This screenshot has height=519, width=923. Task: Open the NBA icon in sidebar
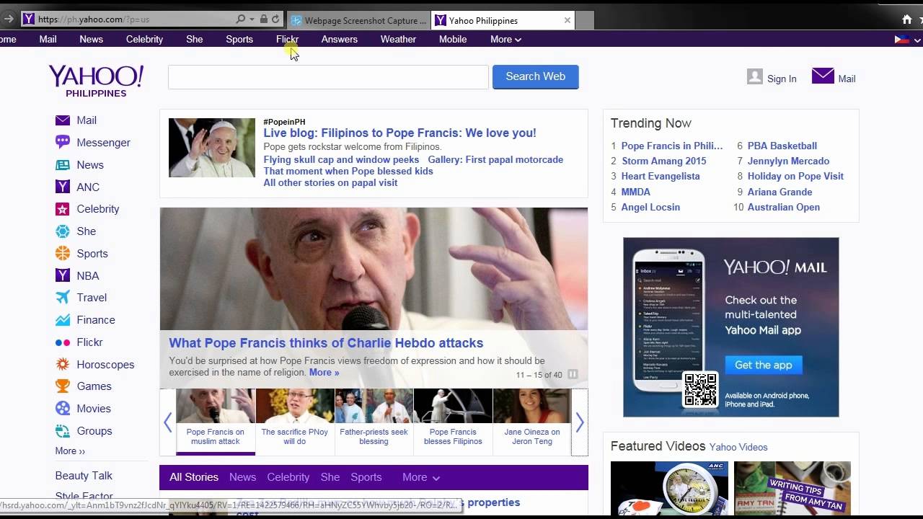63,275
